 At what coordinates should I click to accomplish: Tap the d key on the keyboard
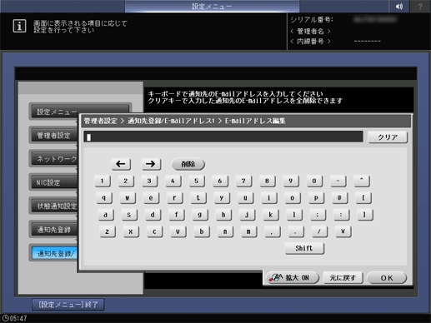pyautogui.click(x=153, y=215)
